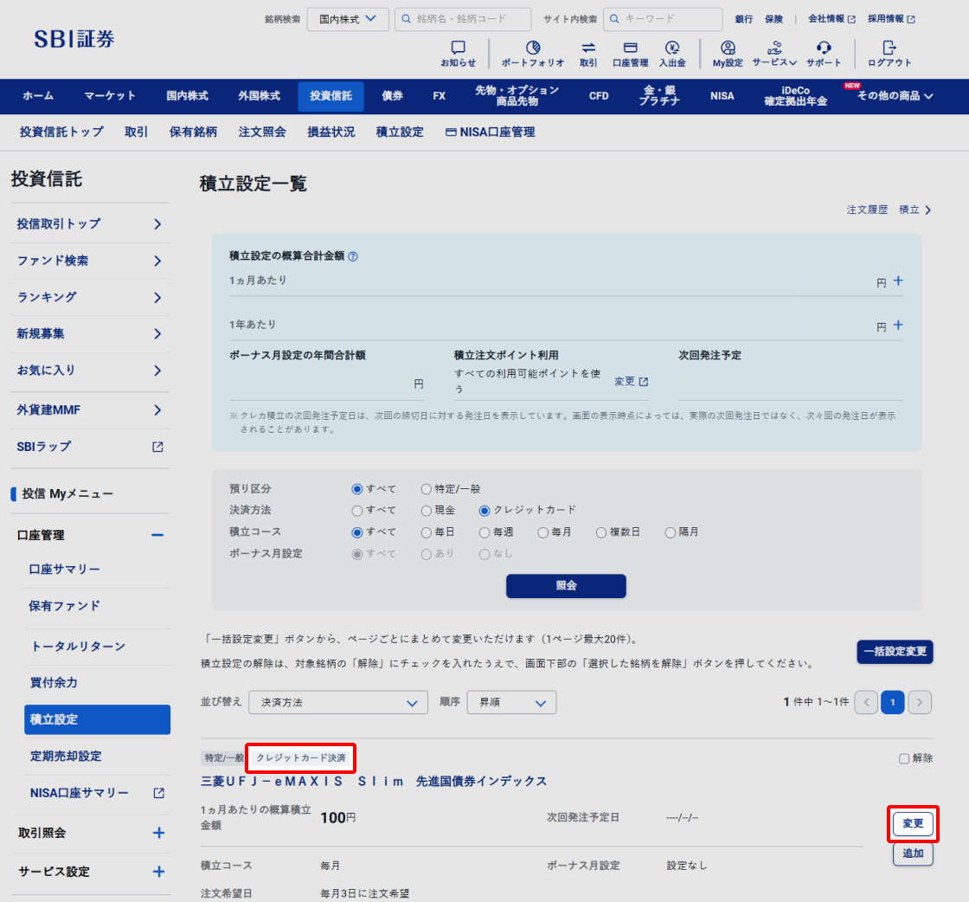Select 積立コース 隔月 radio button
Viewport: 969px width, 902px height.
click(670, 532)
